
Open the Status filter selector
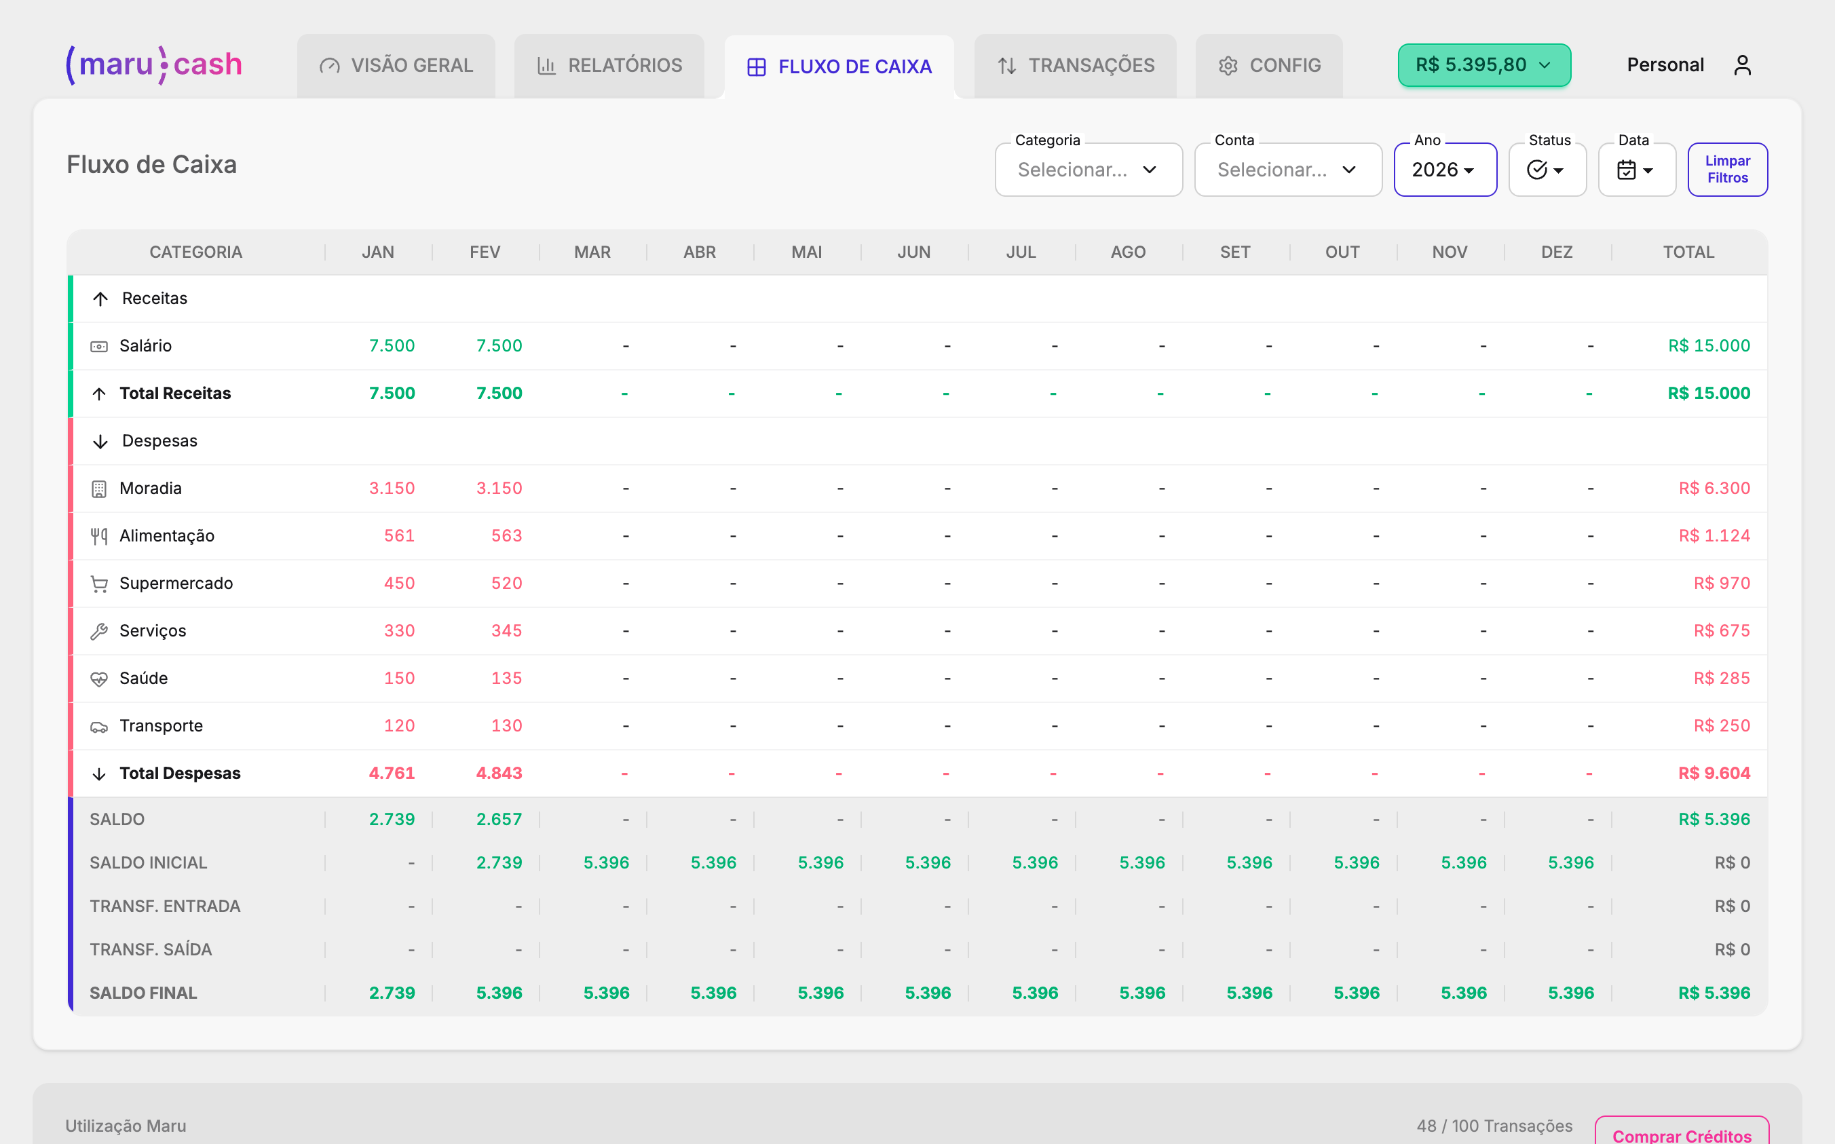1546,170
